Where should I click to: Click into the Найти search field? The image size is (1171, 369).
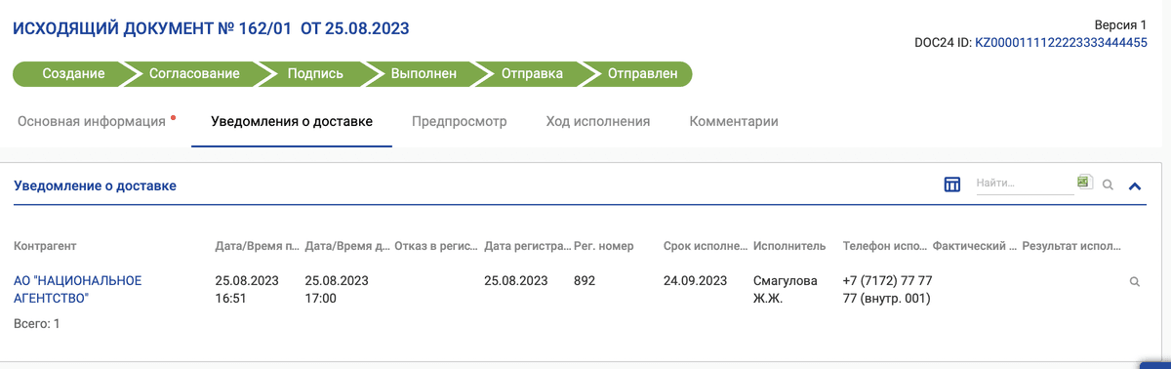click(1026, 183)
